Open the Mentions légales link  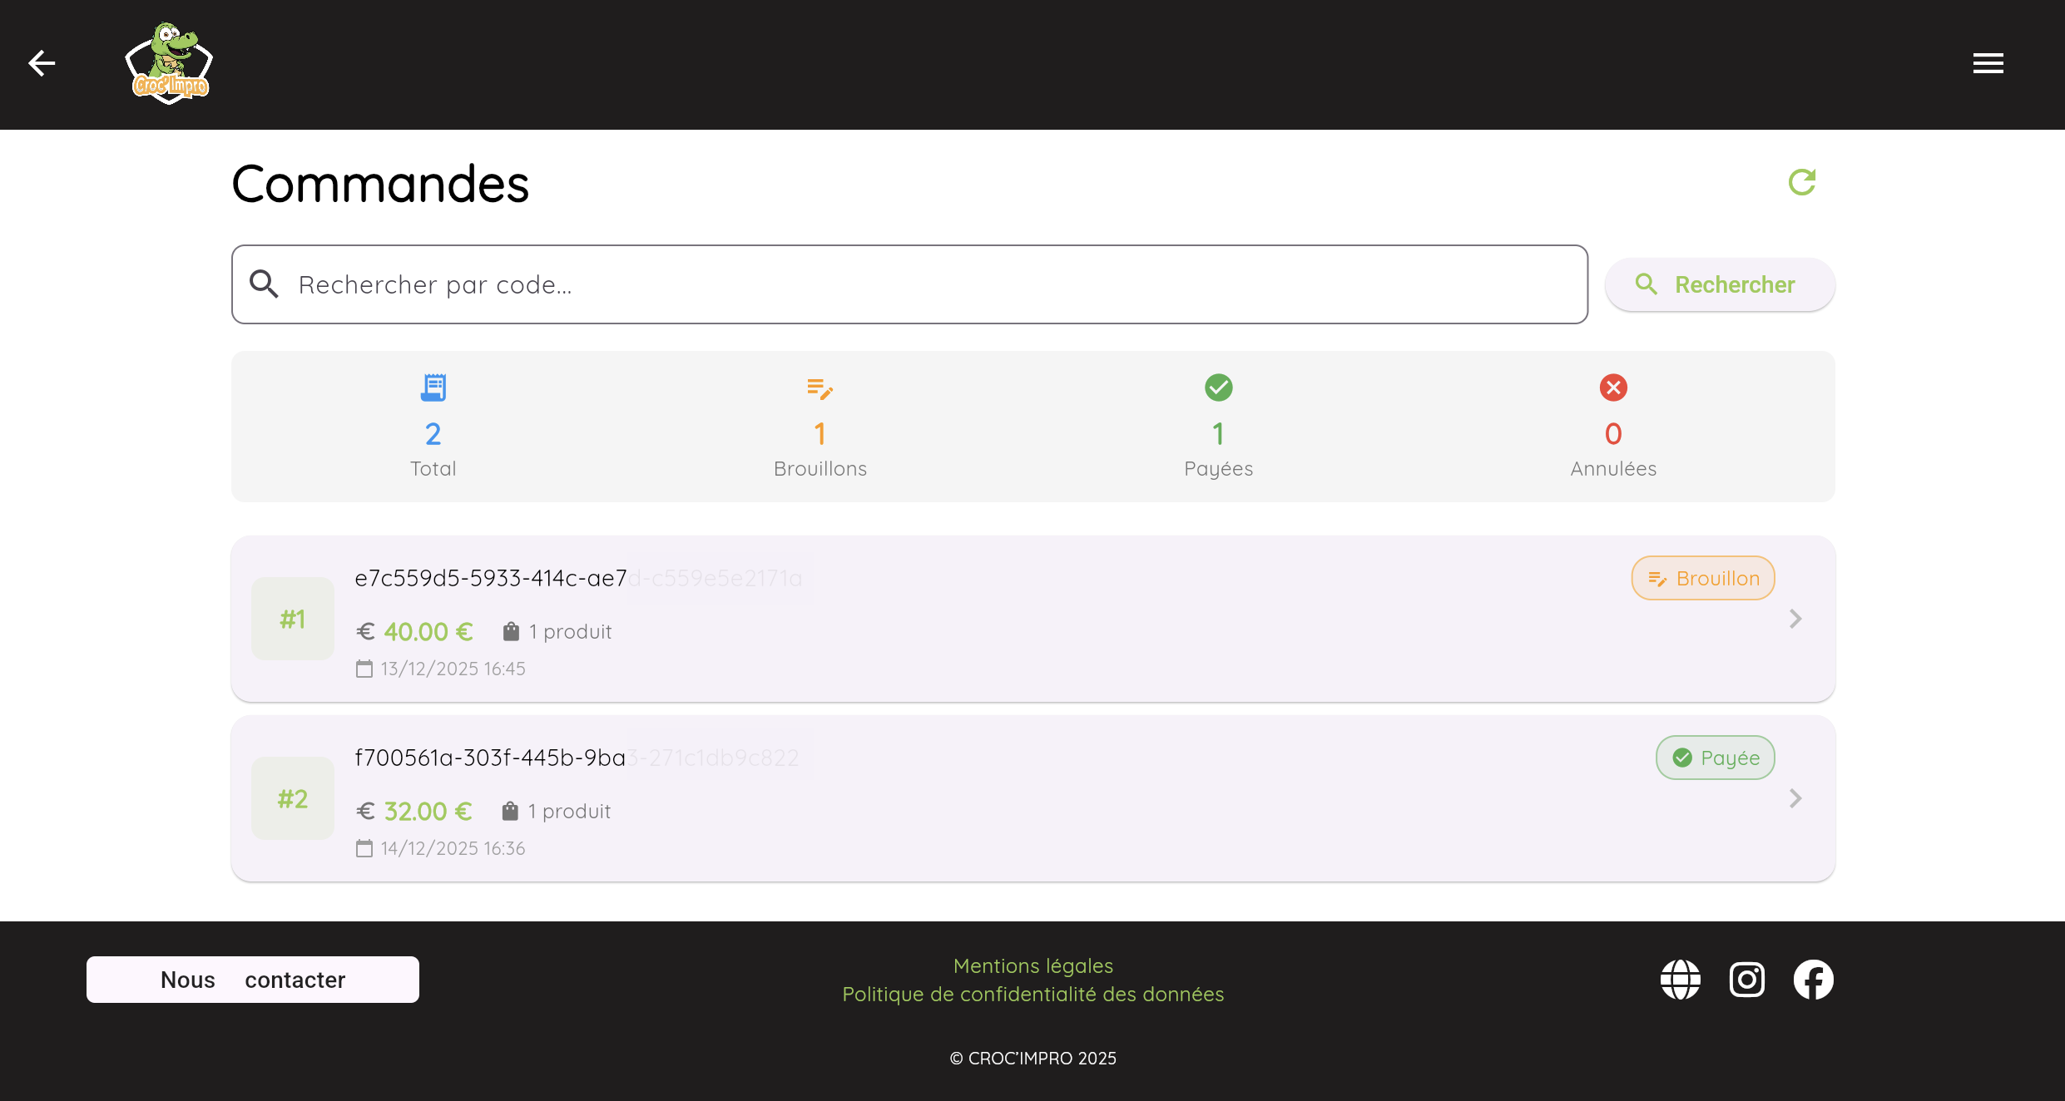coord(1032,965)
